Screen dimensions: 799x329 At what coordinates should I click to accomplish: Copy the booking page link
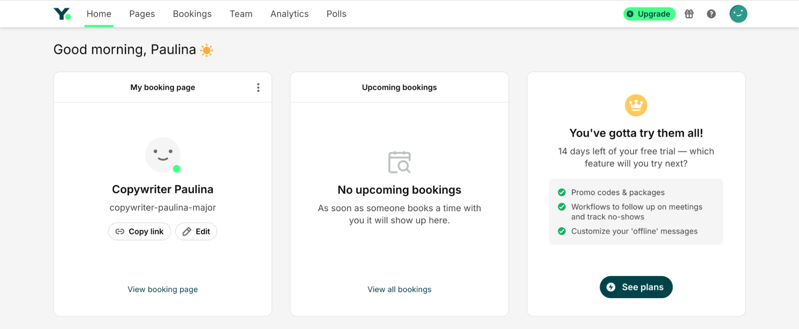point(139,232)
